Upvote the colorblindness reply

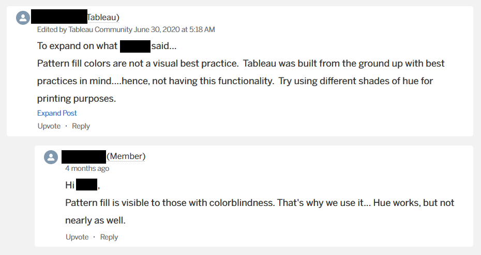[x=77, y=237]
